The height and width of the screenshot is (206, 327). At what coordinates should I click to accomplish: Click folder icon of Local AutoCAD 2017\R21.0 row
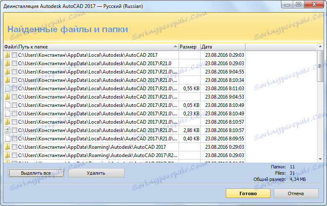coord(7,64)
